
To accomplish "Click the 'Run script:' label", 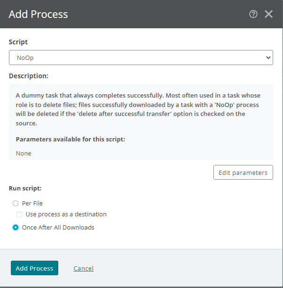I will click(x=25, y=188).
